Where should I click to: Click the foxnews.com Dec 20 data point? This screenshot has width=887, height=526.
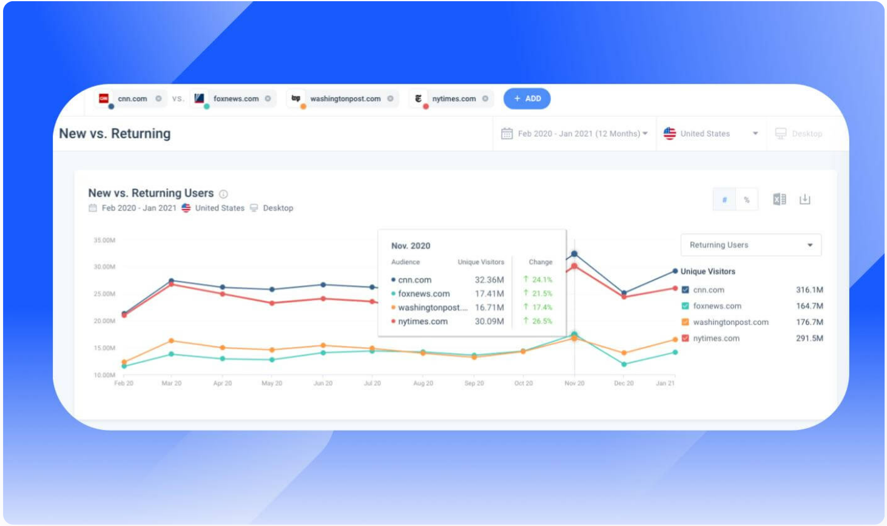[624, 364]
